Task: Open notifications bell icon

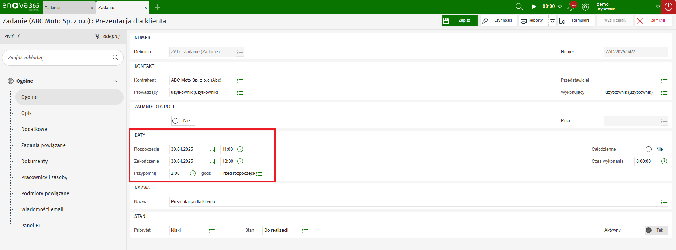Action: click(571, 7)
